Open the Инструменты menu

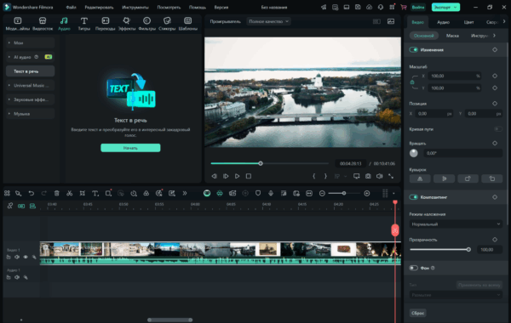coord(135,7)
